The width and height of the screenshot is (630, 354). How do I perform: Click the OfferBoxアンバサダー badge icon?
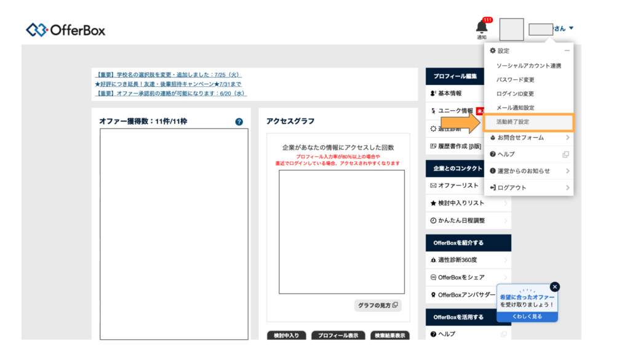pos(433,295)
